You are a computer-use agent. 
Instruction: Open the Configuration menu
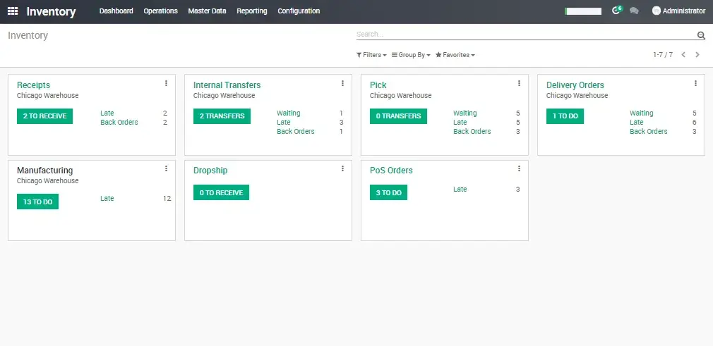tap(299, 11)
